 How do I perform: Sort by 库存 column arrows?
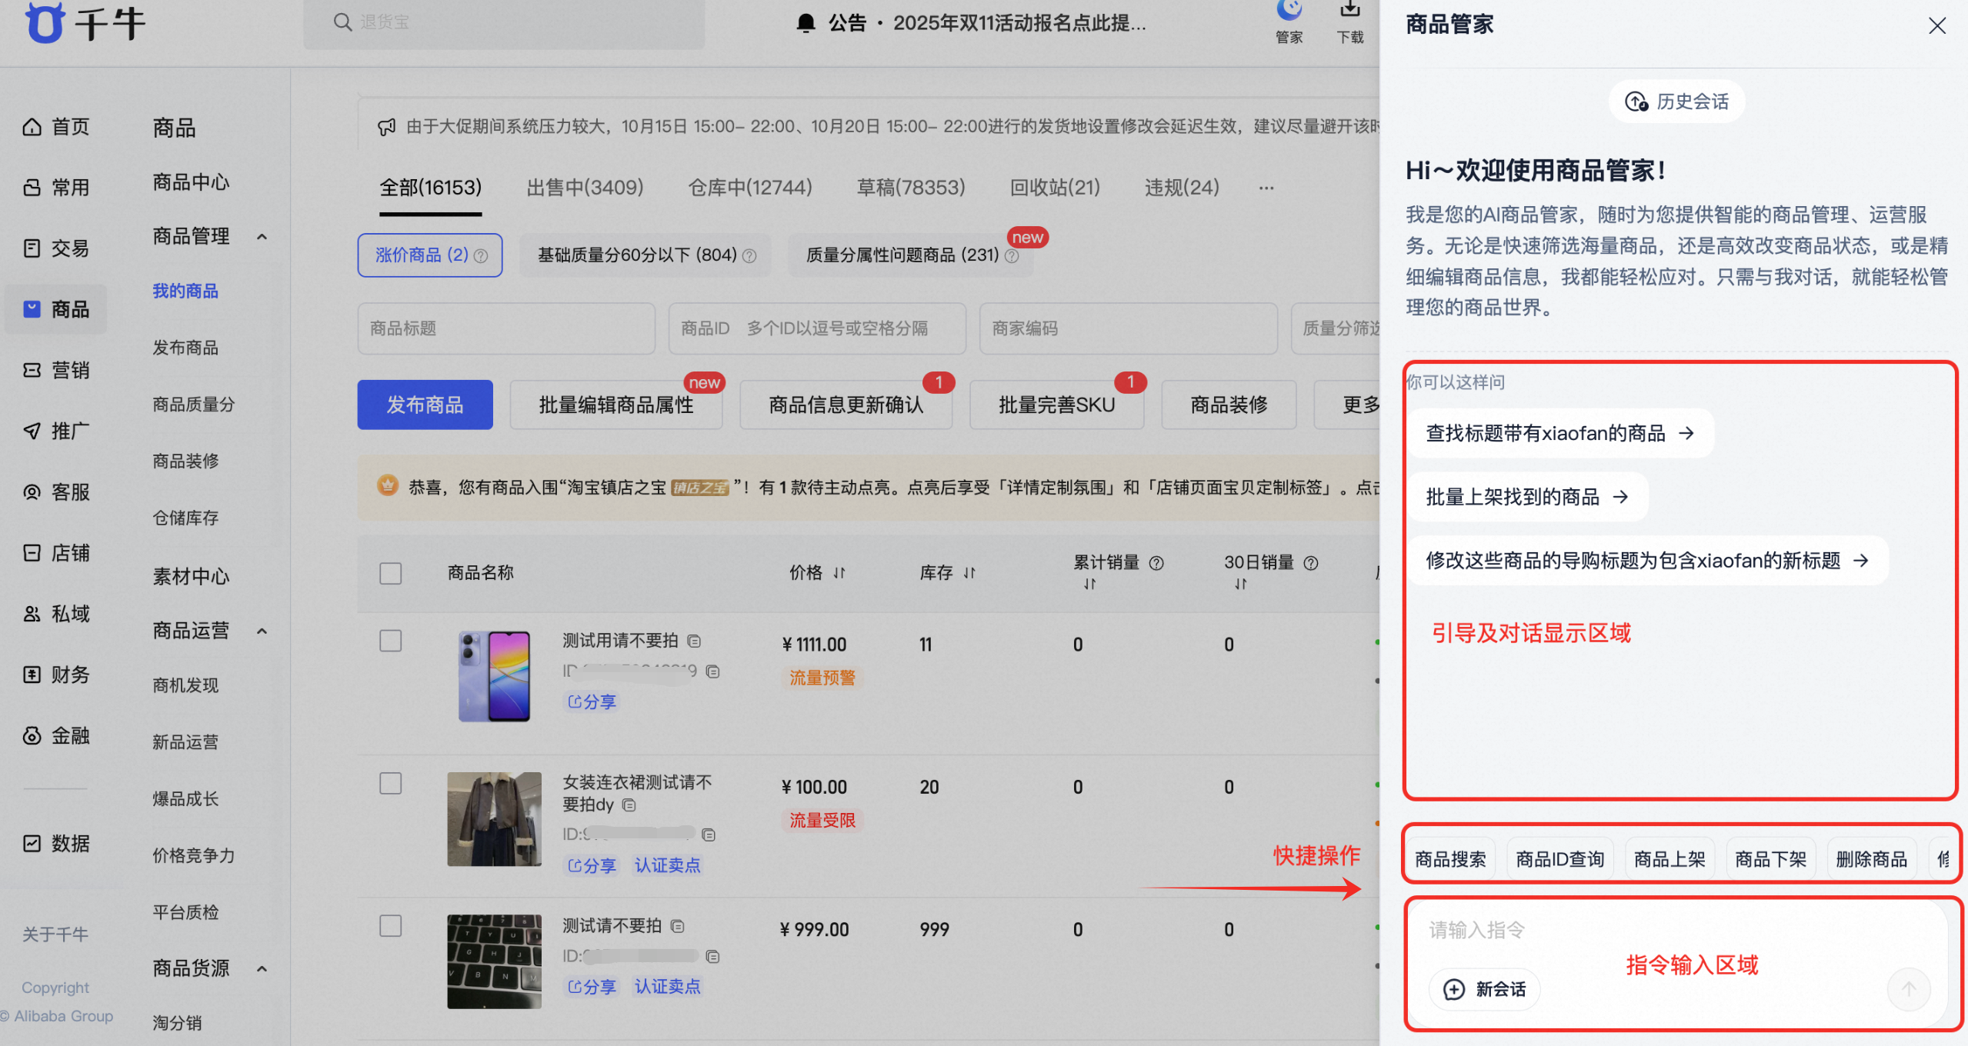[x=969, y=573]
